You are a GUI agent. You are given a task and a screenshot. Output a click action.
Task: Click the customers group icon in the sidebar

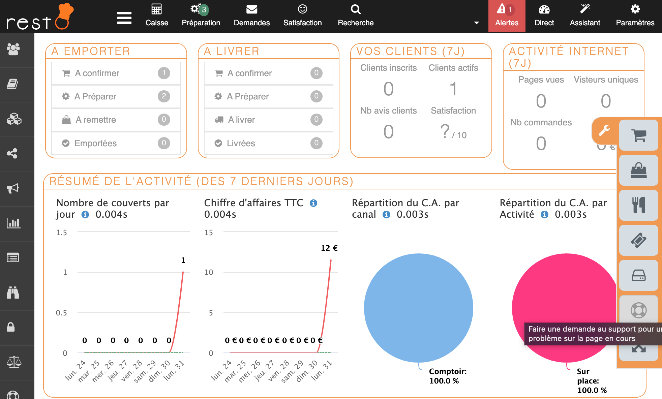[x=13, y=50]
